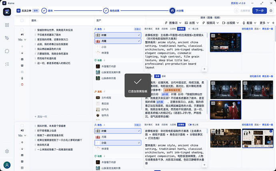Open the pen tool page in sidebar
Screen dimensions: 276x171
click(x=7, y=38)
